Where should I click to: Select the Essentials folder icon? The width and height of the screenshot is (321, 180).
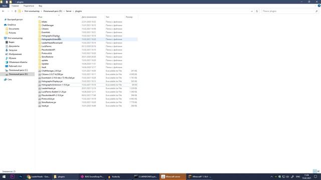tap(40, 32)
